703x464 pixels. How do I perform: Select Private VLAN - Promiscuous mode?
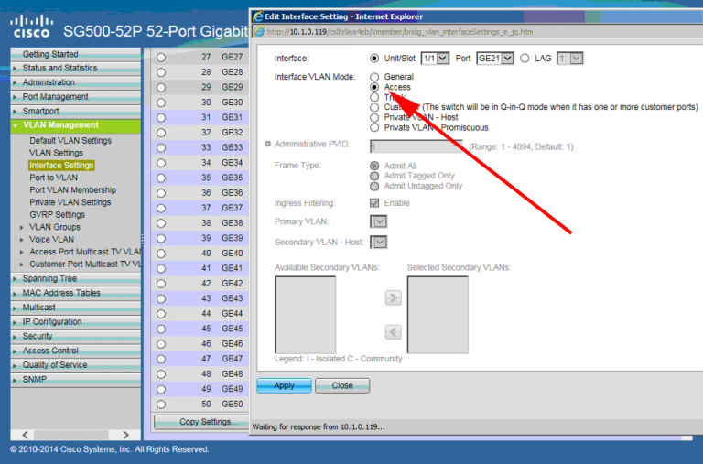[x=374, y=128]
